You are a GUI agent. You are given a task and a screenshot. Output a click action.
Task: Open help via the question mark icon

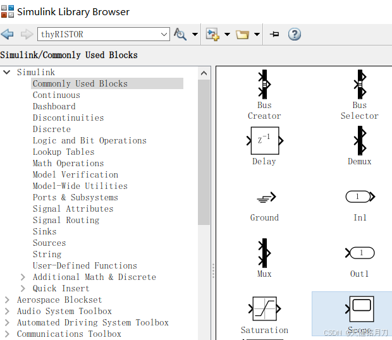click(295, 34)
